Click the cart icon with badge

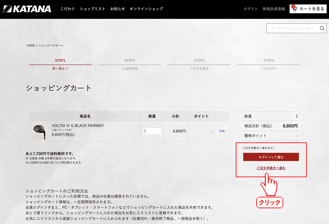click(x=294, y=9)
